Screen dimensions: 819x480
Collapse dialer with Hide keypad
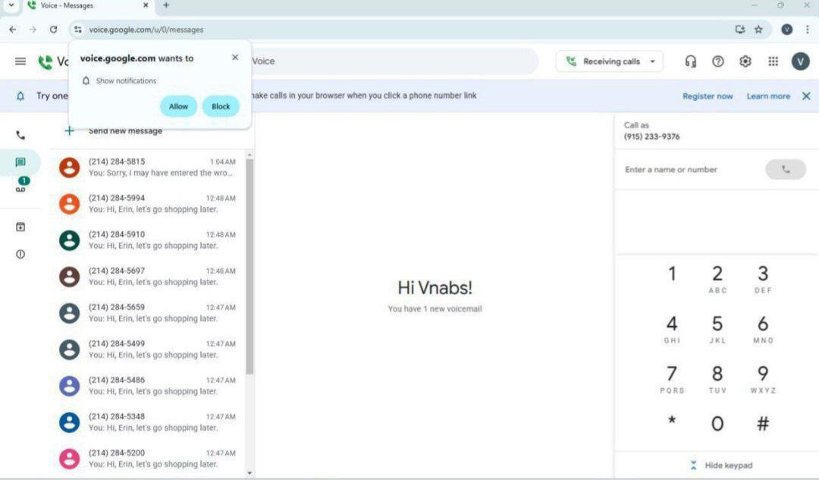pyautogui.click(x=722, y=466)
